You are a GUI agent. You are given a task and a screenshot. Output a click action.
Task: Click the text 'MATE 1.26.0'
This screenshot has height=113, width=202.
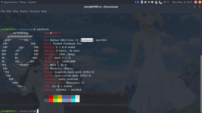[58, 65]
